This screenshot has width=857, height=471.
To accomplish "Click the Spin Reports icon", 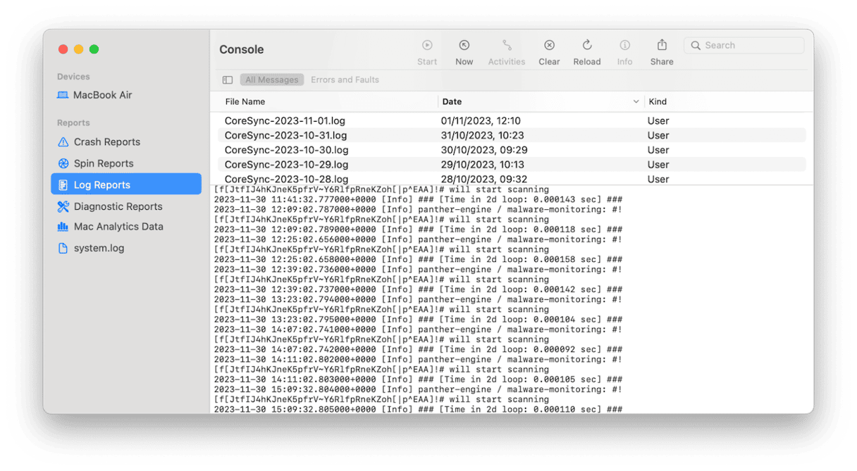I will [x=63, y=163].
